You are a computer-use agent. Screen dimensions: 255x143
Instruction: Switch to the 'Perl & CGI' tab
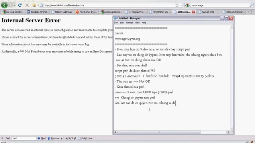(x=86, y=12)
